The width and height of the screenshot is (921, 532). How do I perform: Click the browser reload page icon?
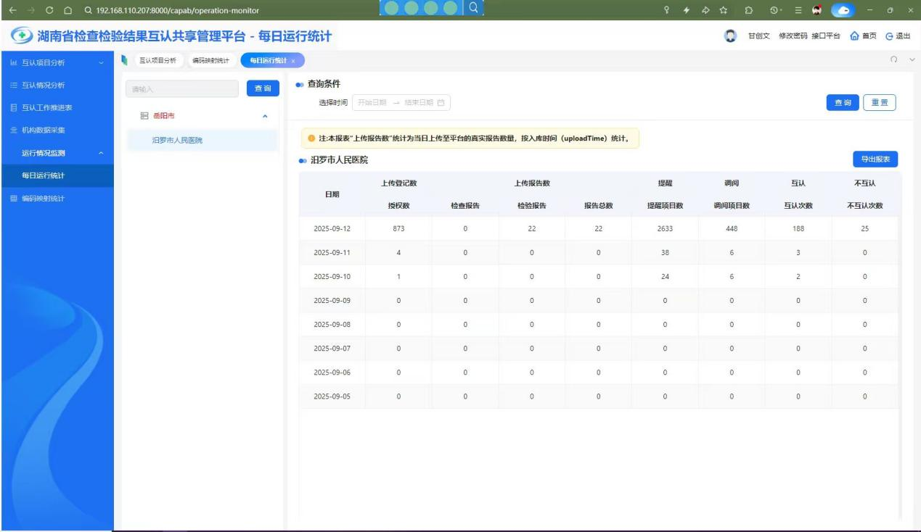pos(49,9)
